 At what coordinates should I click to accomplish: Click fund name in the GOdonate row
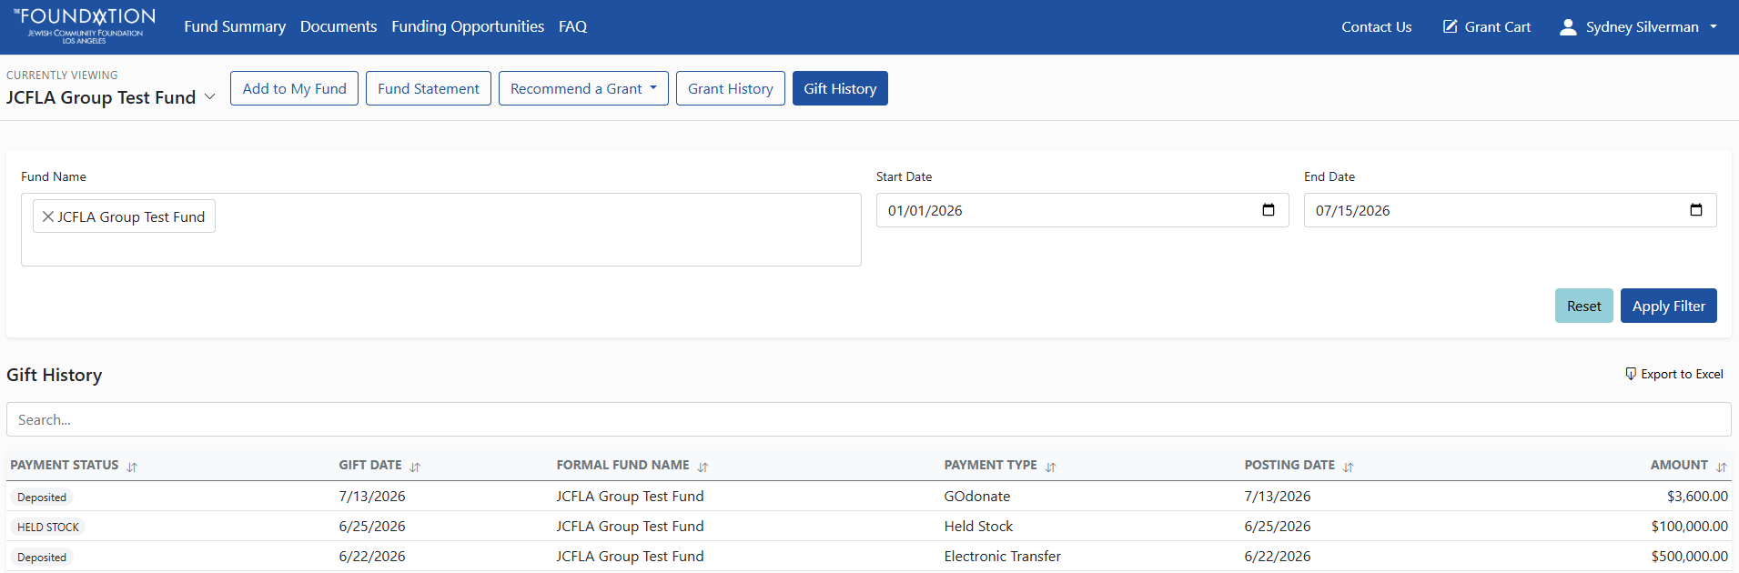(630, 496)
